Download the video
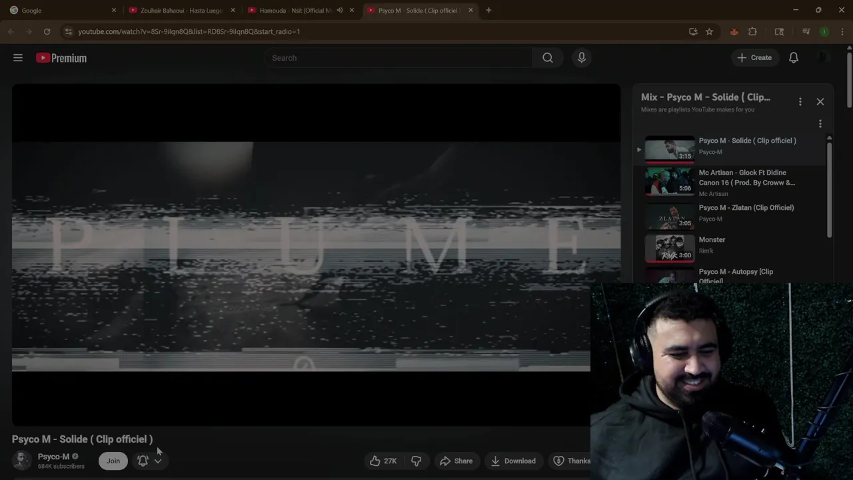Image resolution: width=853 pixels, height=480 pixels. [x=513, y=461]
